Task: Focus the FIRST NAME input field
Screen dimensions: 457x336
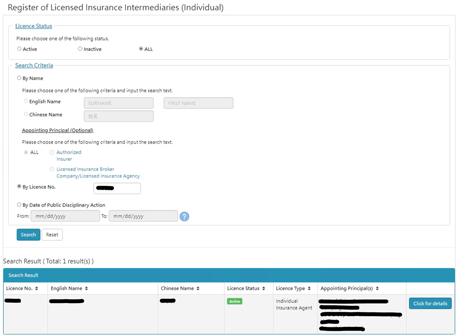Action: 198,103
